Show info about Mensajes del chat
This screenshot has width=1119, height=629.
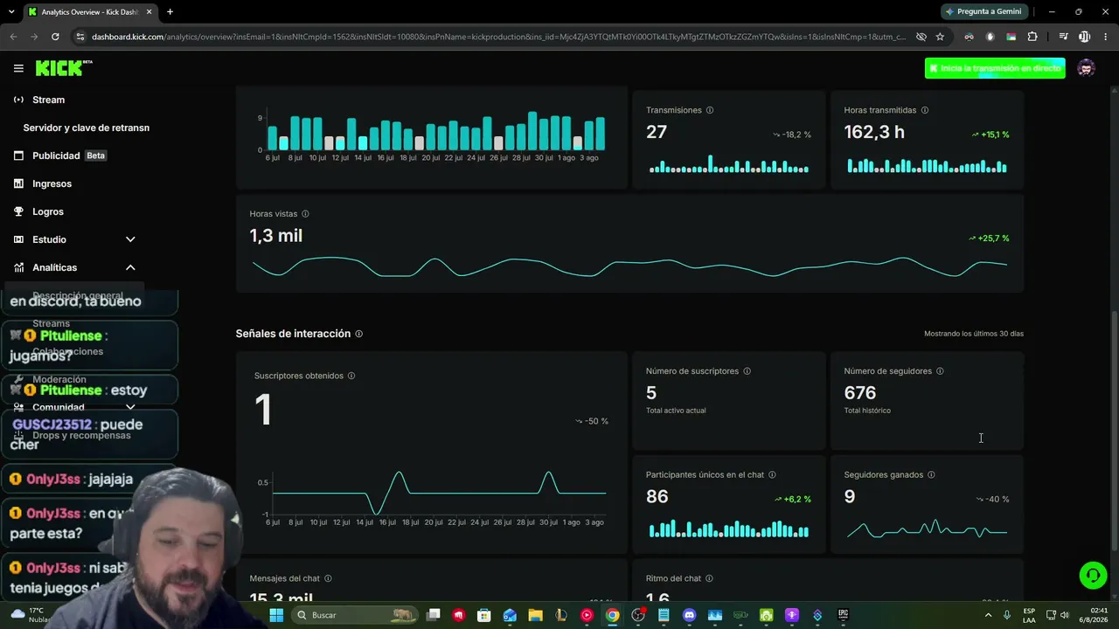pyautogui.click(x=328, y=578)
